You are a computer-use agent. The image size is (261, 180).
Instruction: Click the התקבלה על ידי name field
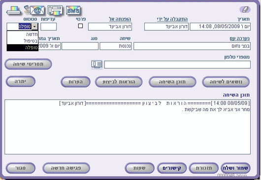(x=166, y=27)
